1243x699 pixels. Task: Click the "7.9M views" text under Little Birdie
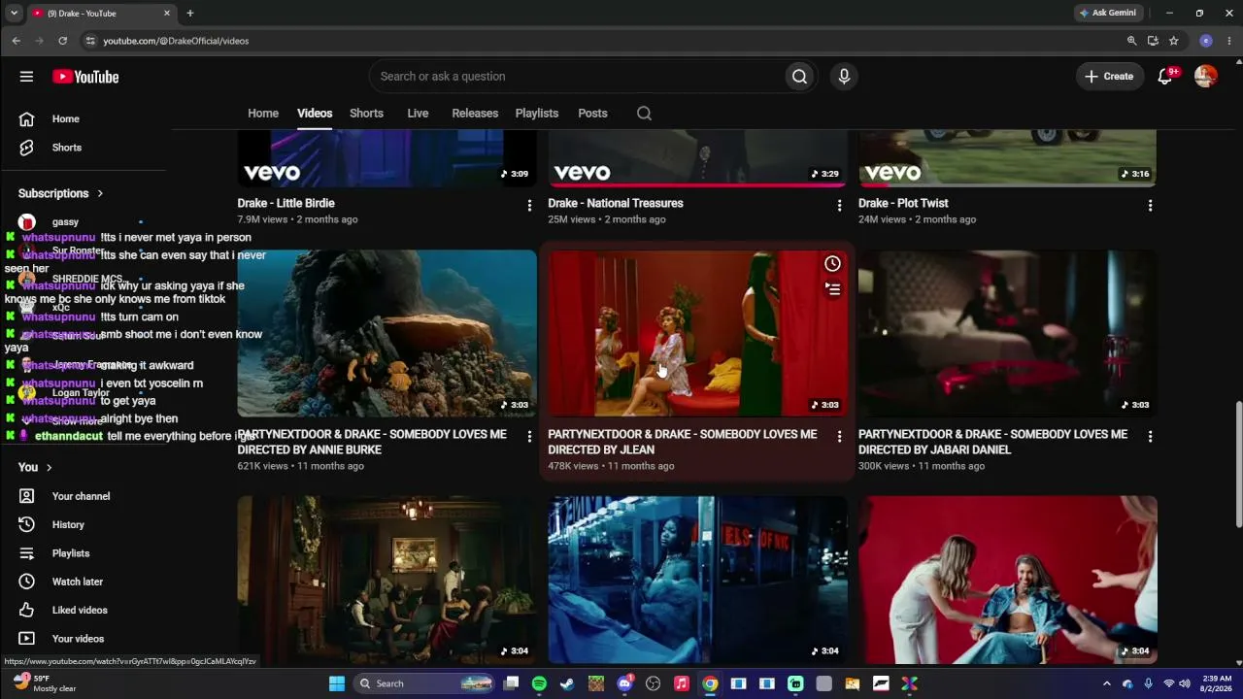pos(263,219)
